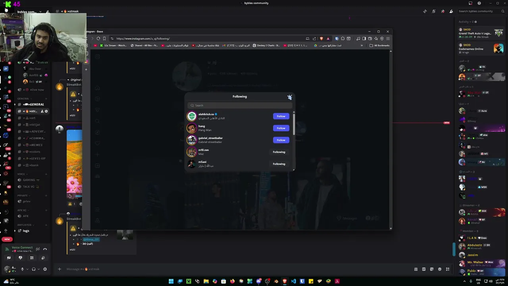Open Brave Shields lion icon
This screenshot has height=286, width=508.
tap(321, 39)
